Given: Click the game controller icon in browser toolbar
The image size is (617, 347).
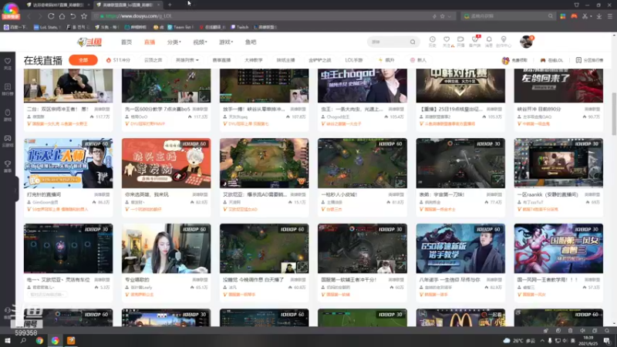Looking at the screenshot, I should tap(574, 16).
